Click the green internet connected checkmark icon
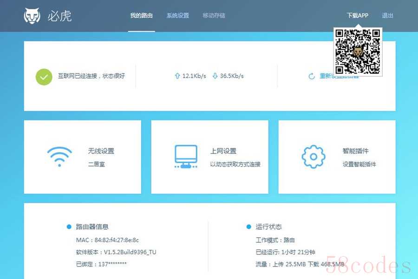 (x=44, y=77)
